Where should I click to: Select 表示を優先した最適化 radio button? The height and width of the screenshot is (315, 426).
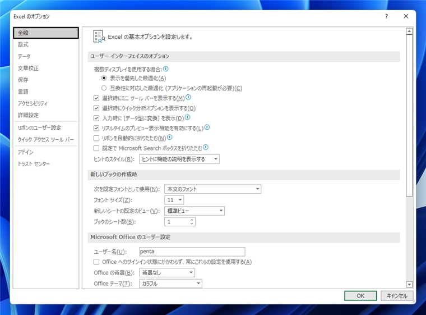coord(104,78)
